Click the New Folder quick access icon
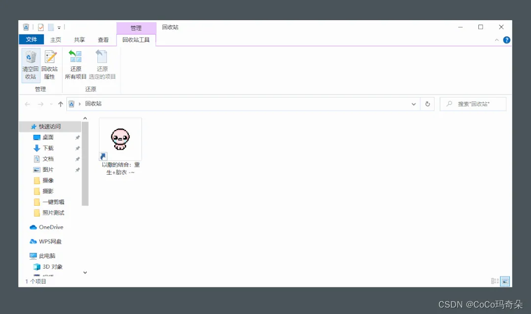 click(51, 27)
